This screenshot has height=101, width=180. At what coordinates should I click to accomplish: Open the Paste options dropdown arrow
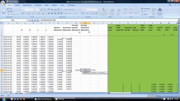pos(4,15)
